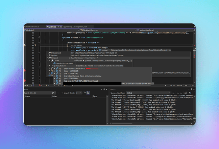
Task: Open the Autos window options arrow
Action: pos(101,89)
